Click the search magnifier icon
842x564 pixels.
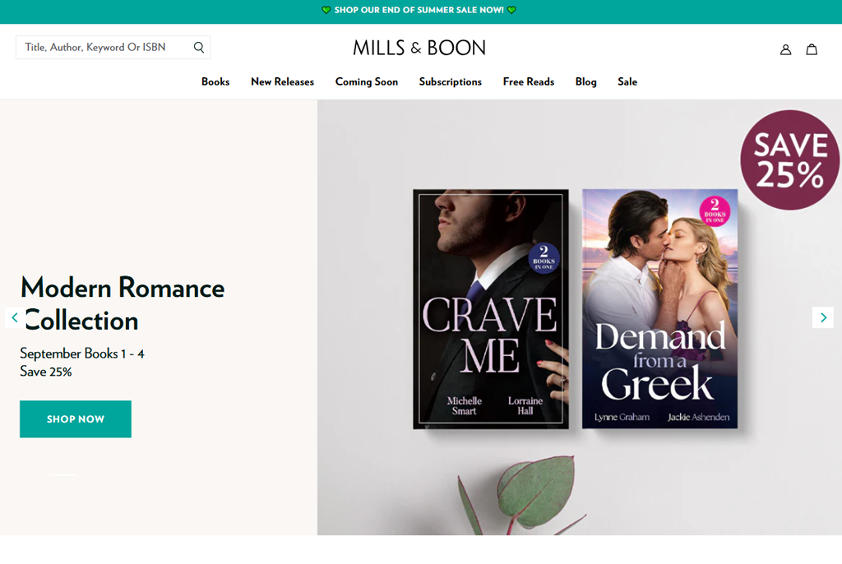199,47
